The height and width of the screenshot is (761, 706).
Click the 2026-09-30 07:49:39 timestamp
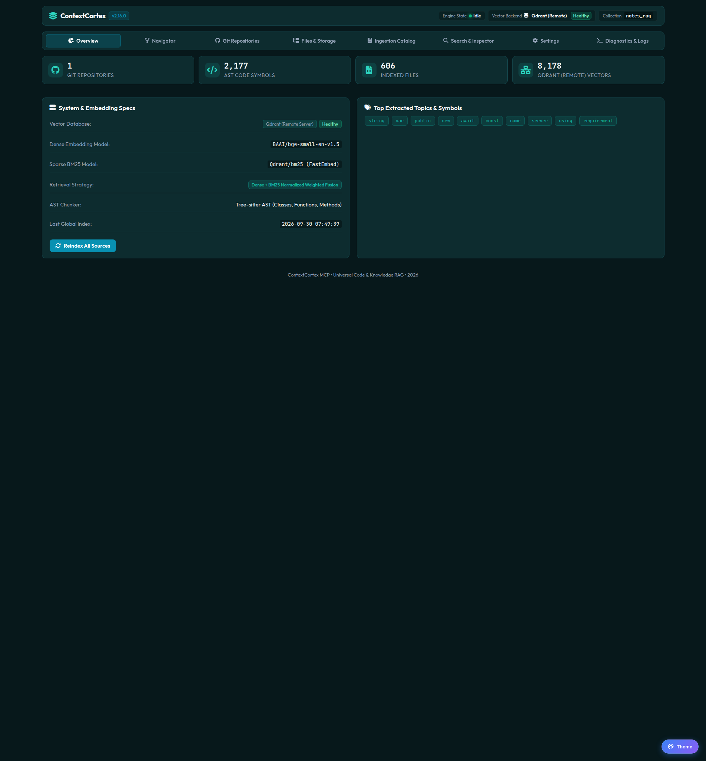(x=311, y=224)
